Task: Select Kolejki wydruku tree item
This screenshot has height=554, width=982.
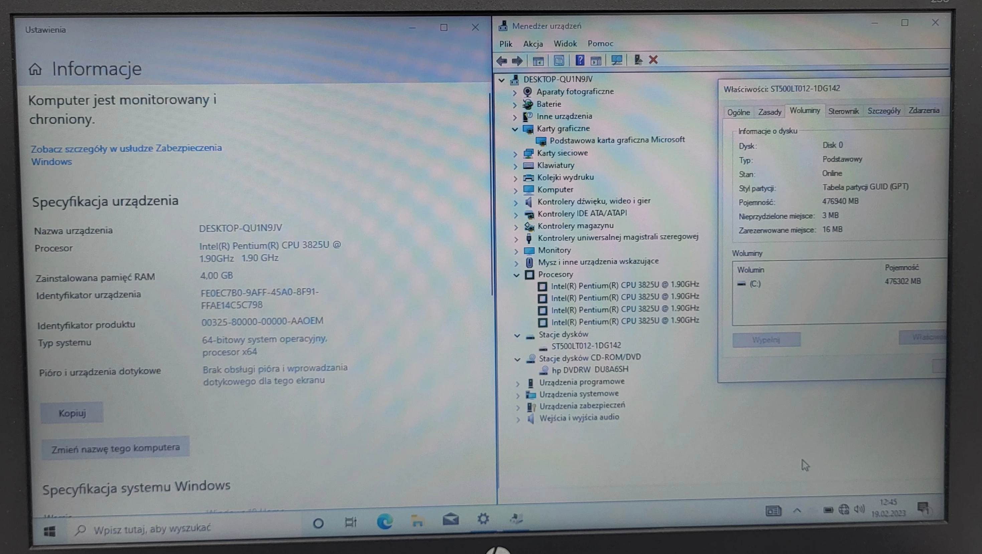Action: 565,177
